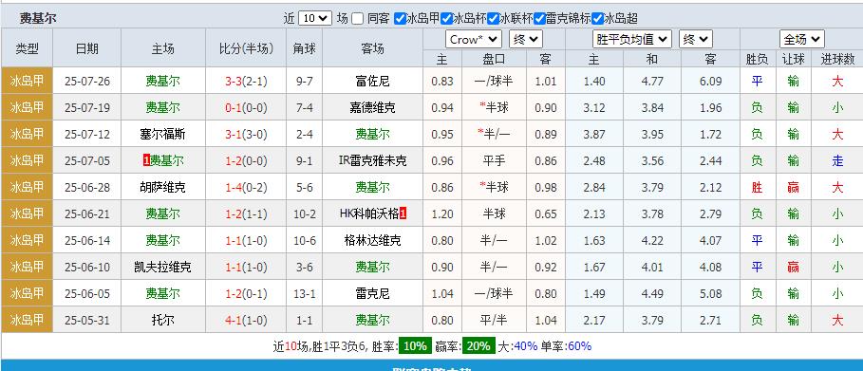Open the 全场 dropdown
The height and width of the screenshot is (371, 863).
tap(802, 39)
